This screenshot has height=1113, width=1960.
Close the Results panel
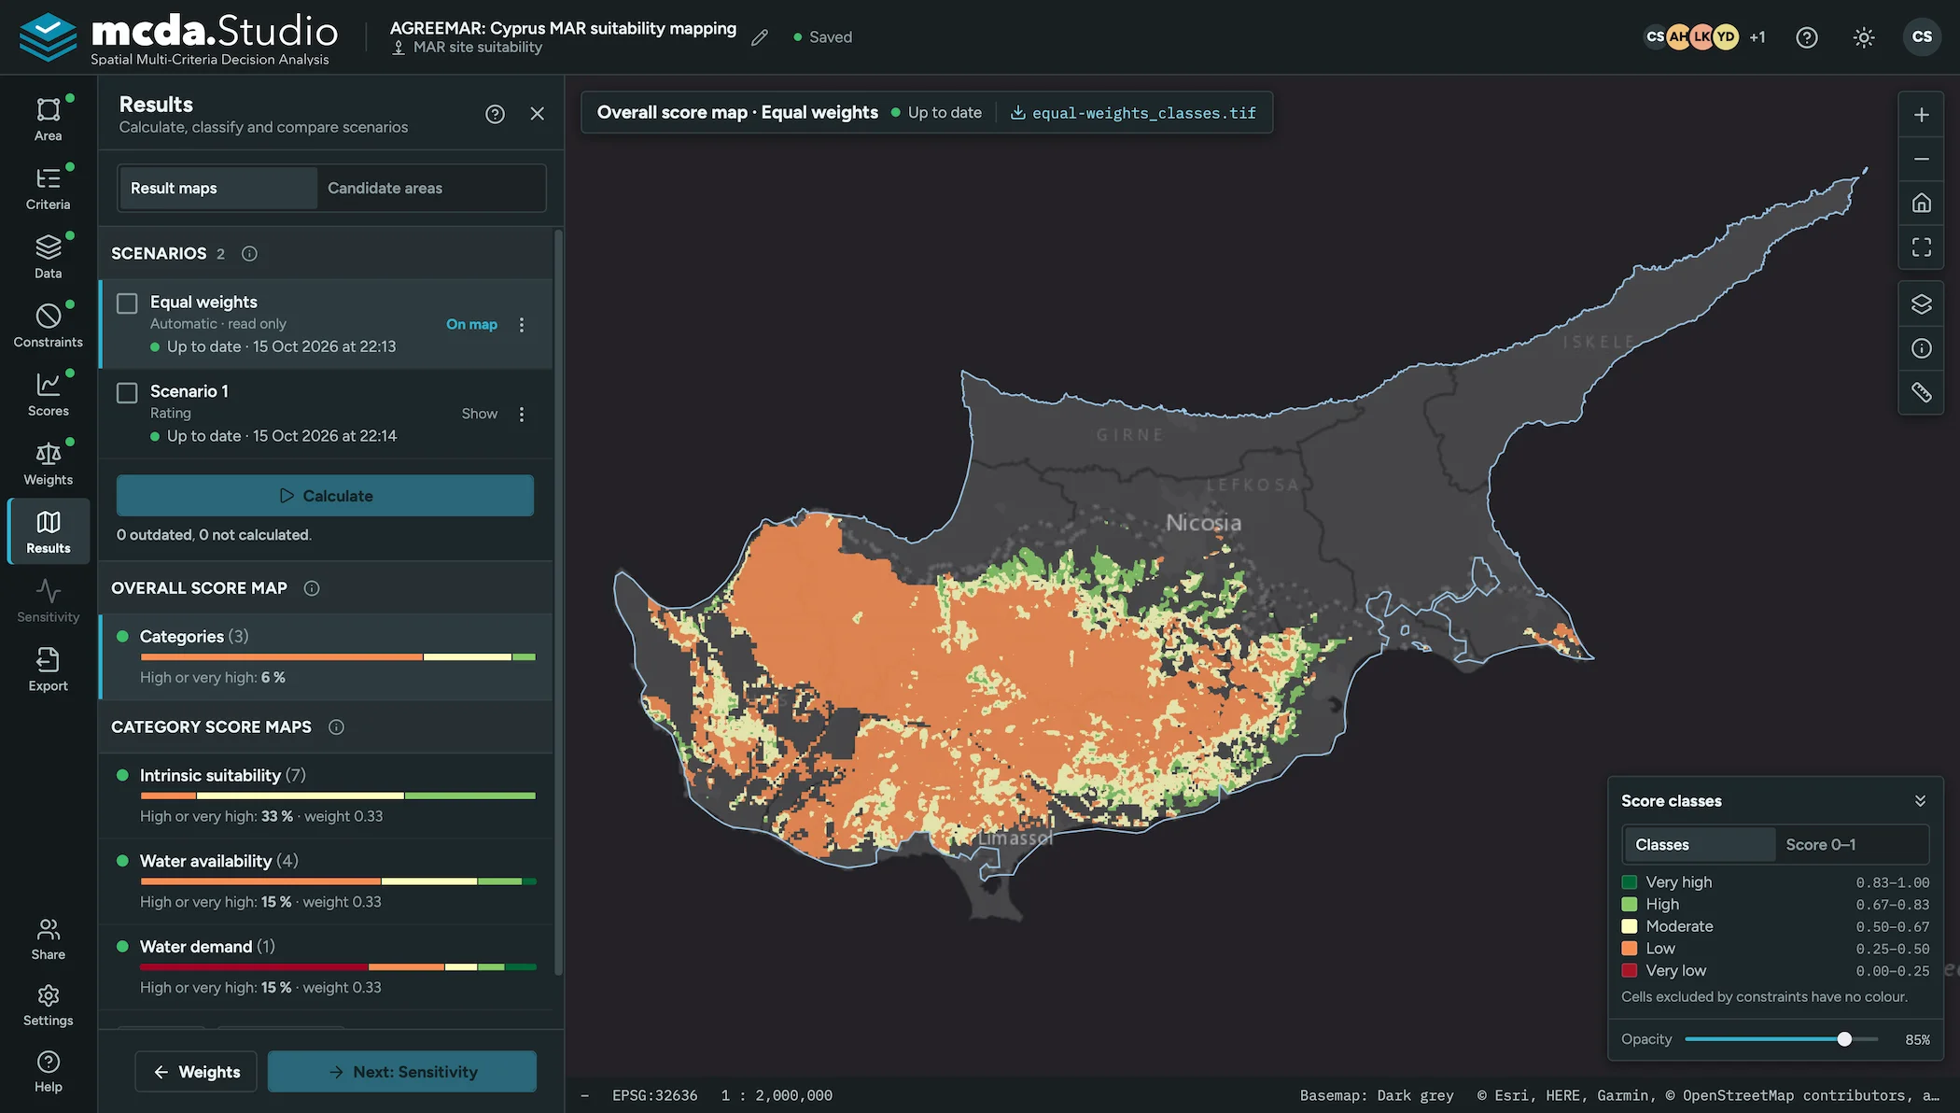click(538, 114)
